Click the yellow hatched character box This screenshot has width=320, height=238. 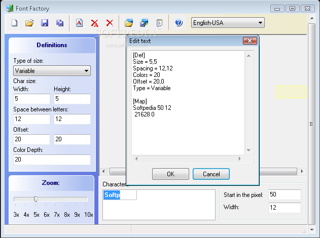coord(291,92)
